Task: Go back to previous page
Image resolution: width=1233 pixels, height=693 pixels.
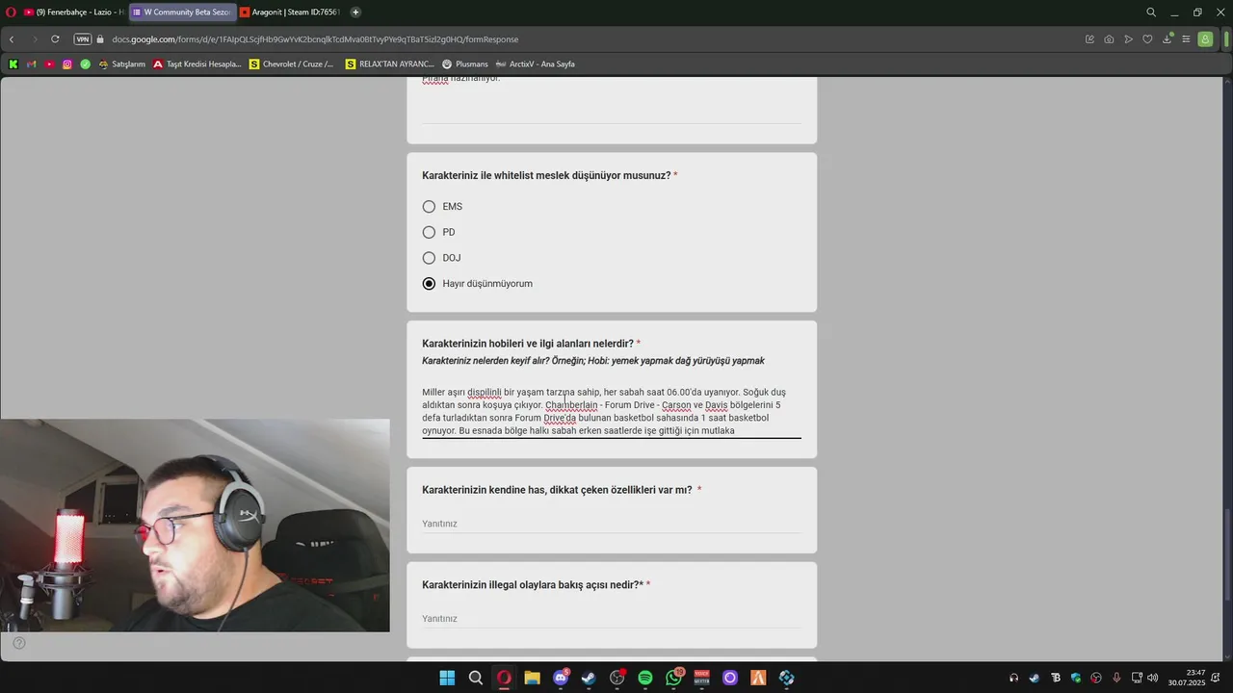Action: (12, 39)
